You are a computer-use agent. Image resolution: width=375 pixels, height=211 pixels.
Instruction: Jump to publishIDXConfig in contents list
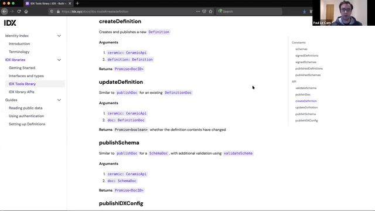pos(306,121)
